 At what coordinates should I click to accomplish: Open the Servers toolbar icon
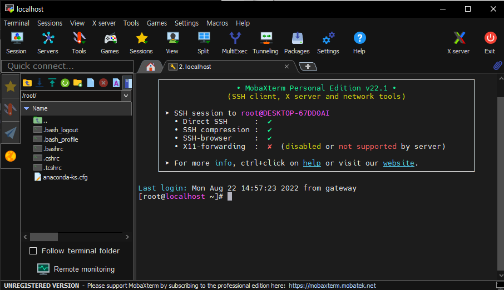click(x=48, y=43)
